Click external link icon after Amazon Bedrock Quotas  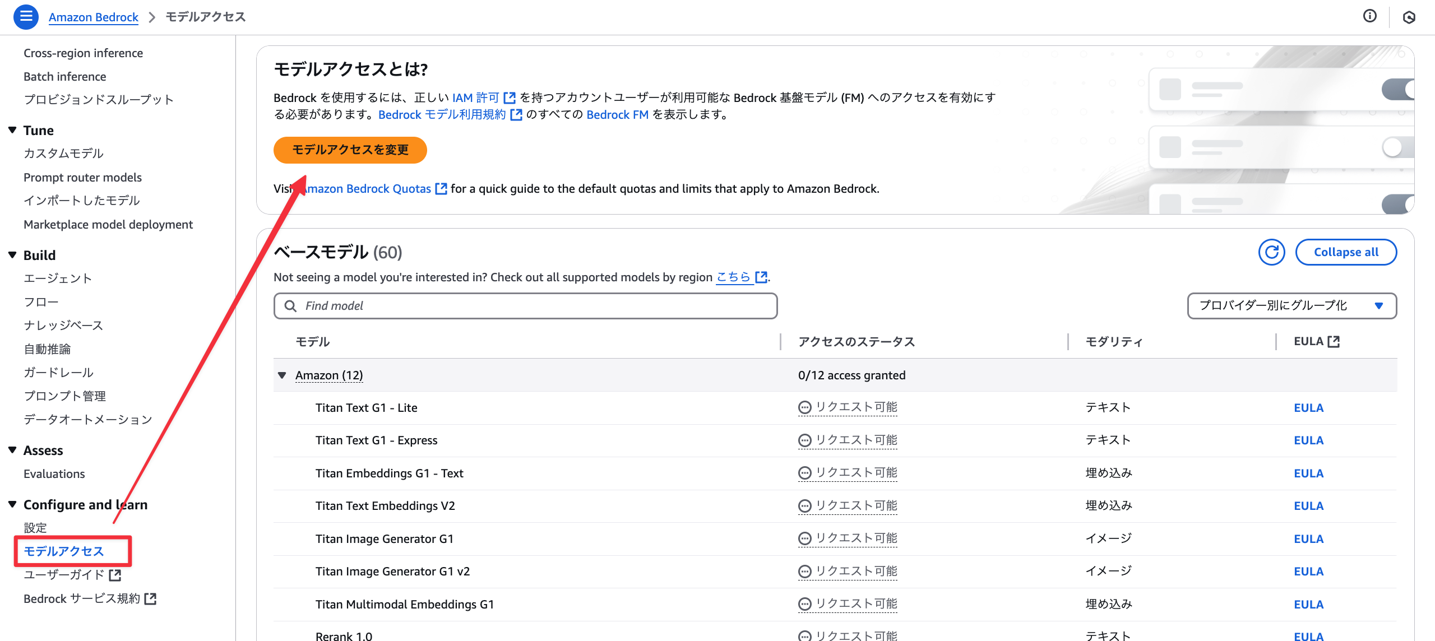[x=441, y=189]
